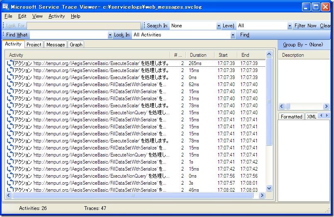Click the Description column header

tap(304, 55)
